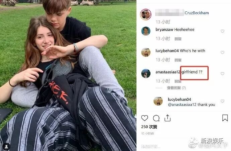Expand the 查看回复 (7) replies
This screenshot has height=151, width=231.
176,88
